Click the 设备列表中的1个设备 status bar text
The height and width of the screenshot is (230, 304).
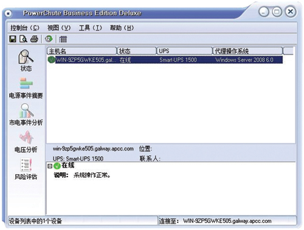coord(35,221)
